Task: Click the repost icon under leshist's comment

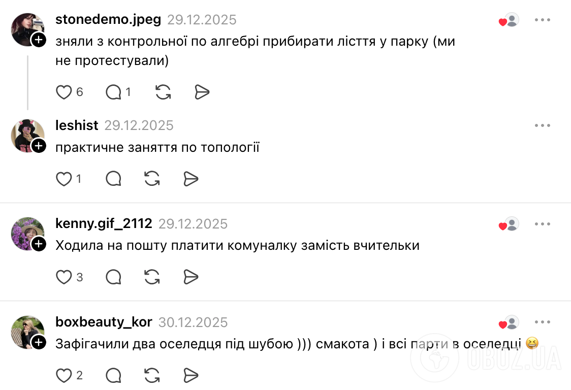Action: 151,179
